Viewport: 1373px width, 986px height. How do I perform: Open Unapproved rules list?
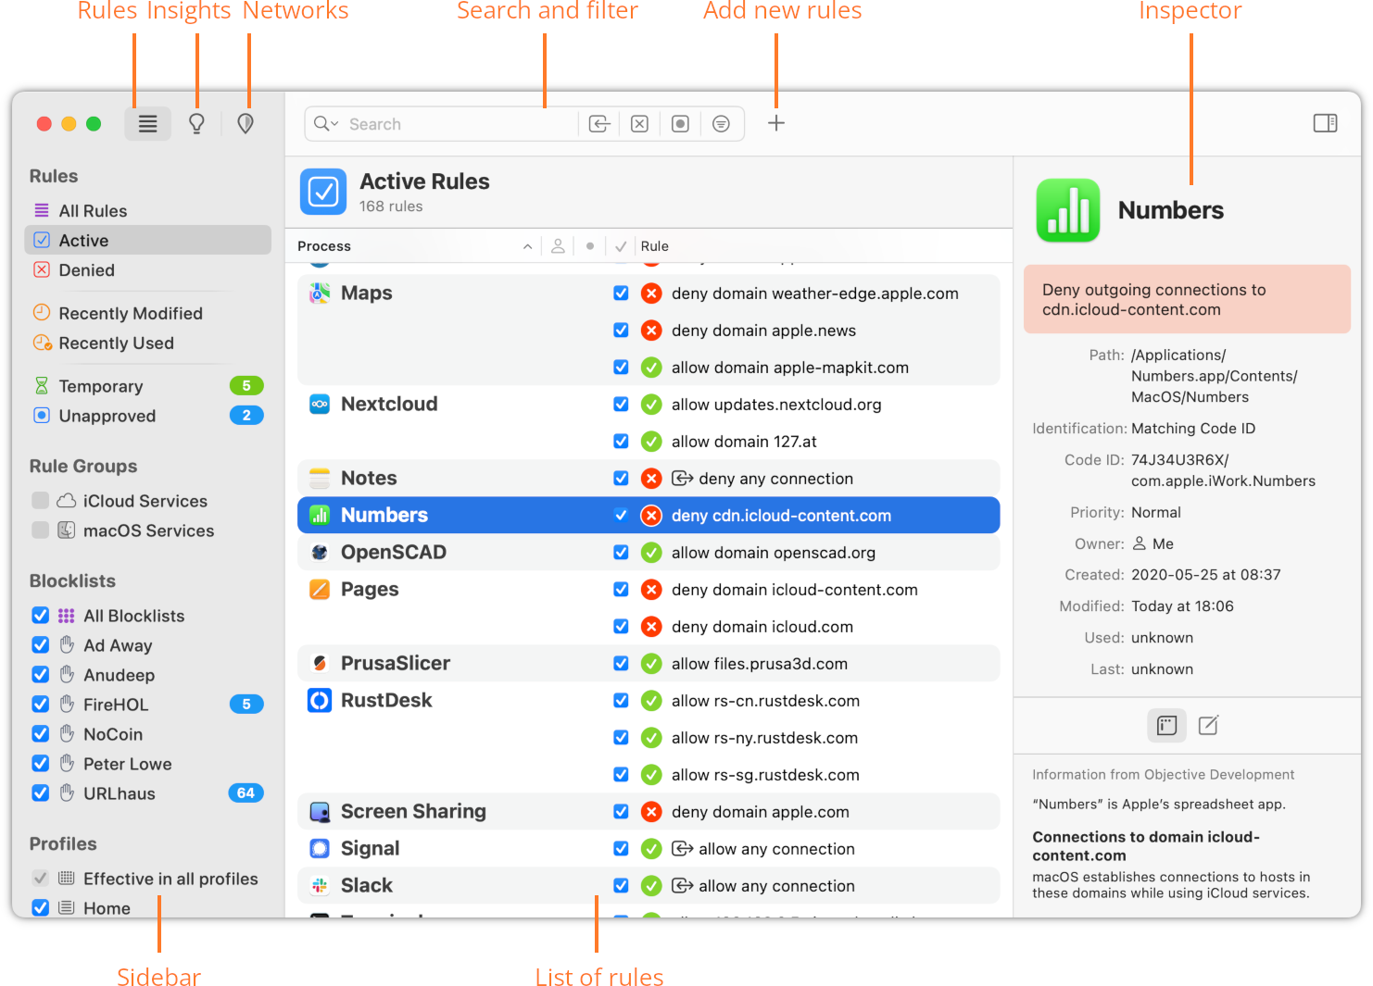147,416
